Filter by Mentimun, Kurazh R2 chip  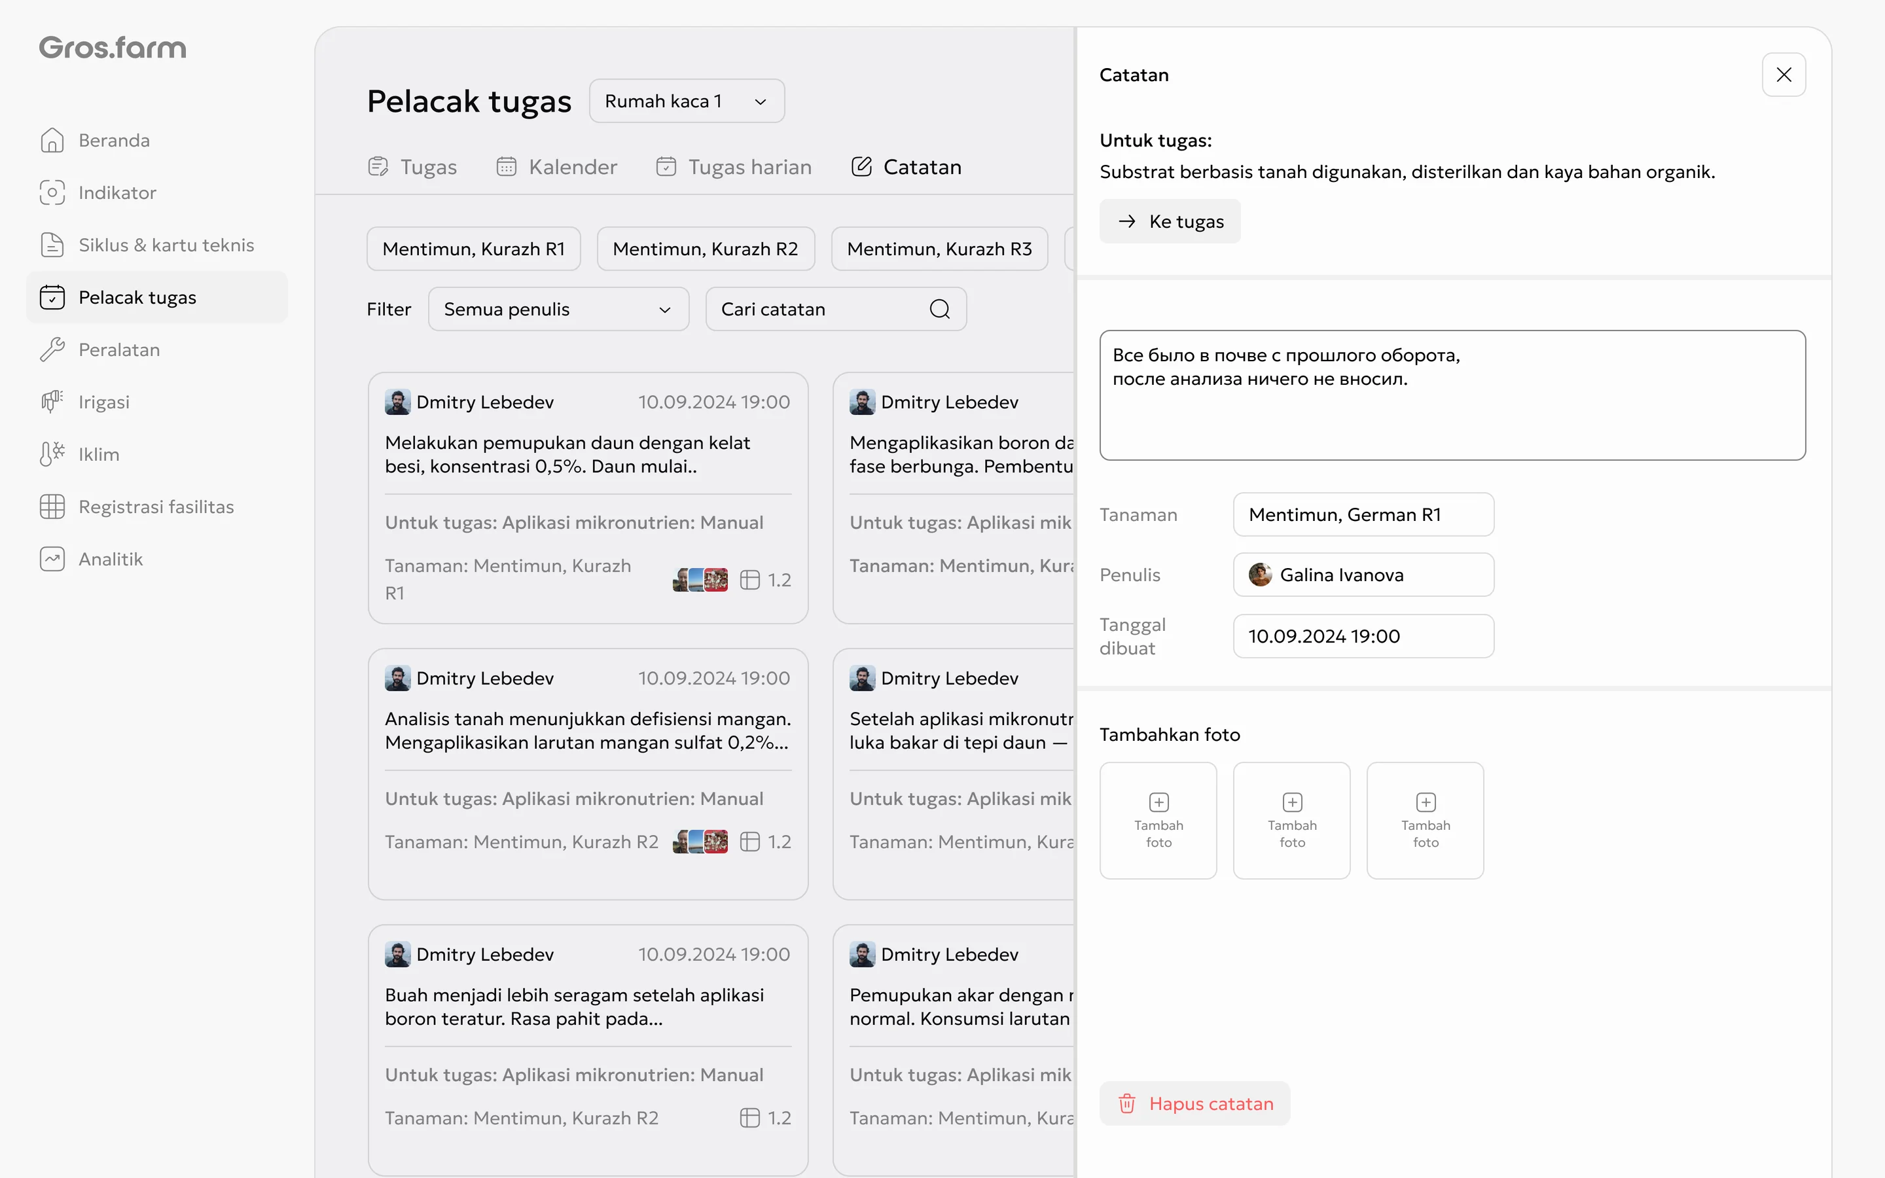tap(705, 249)
